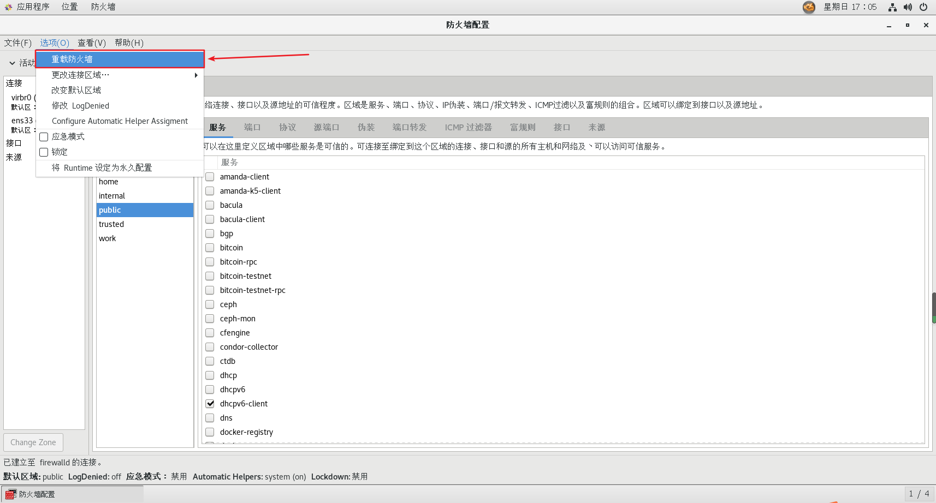936x503 pixels.
Task: Select 重载防火墙 menu entry
Action: tap(120, 59)
